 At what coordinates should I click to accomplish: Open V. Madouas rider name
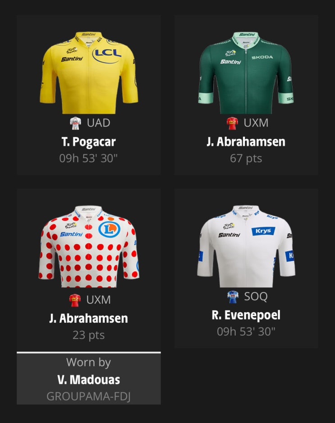click(x=88, y=380)
